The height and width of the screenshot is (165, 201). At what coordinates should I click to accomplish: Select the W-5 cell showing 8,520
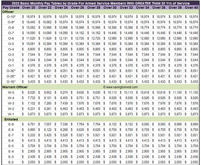pyautogui.click(x=28, y=92)
